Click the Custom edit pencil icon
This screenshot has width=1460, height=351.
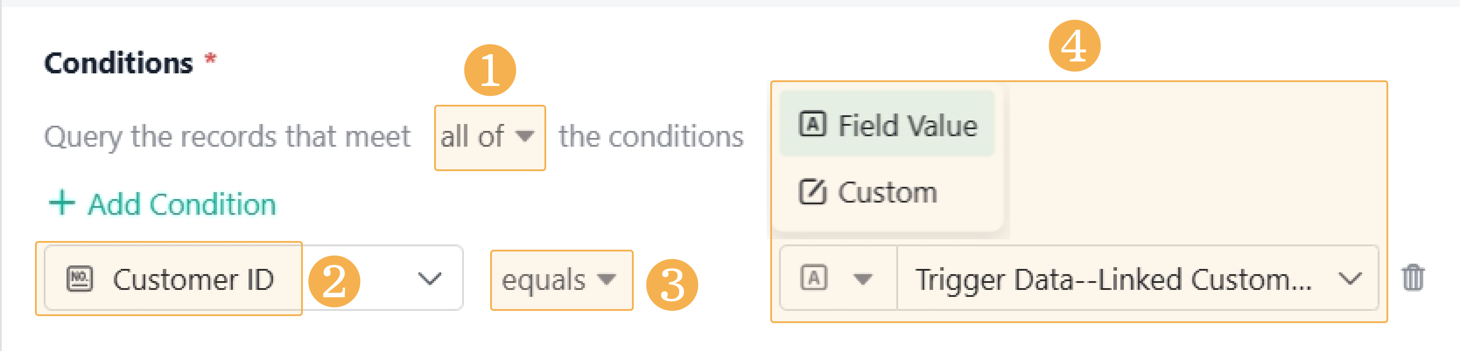(812, 191)
